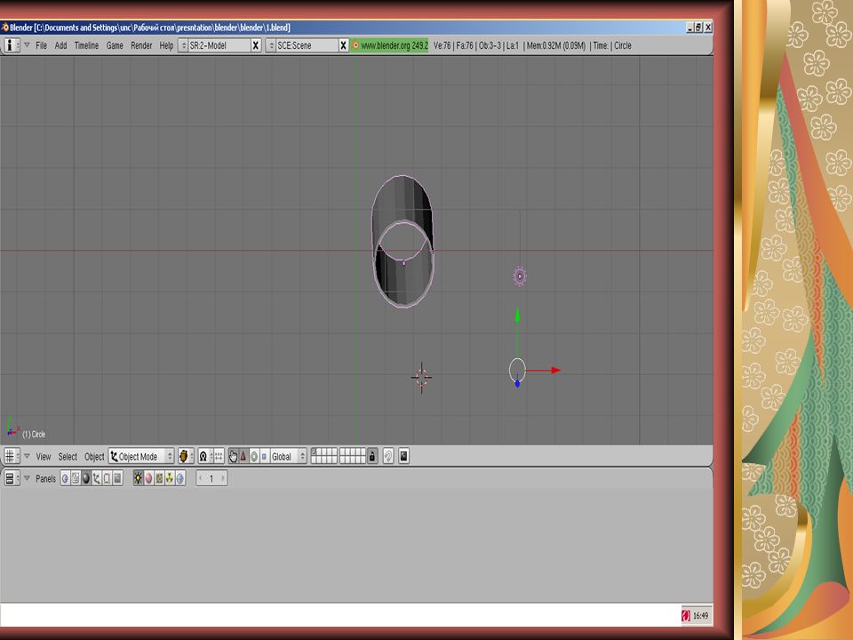Delete the SR:2-Model screen with X

pos(256,45)
